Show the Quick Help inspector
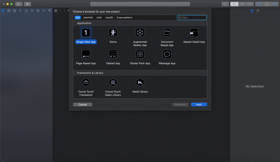Screen dimensions: 280x162 coord(258,11)
